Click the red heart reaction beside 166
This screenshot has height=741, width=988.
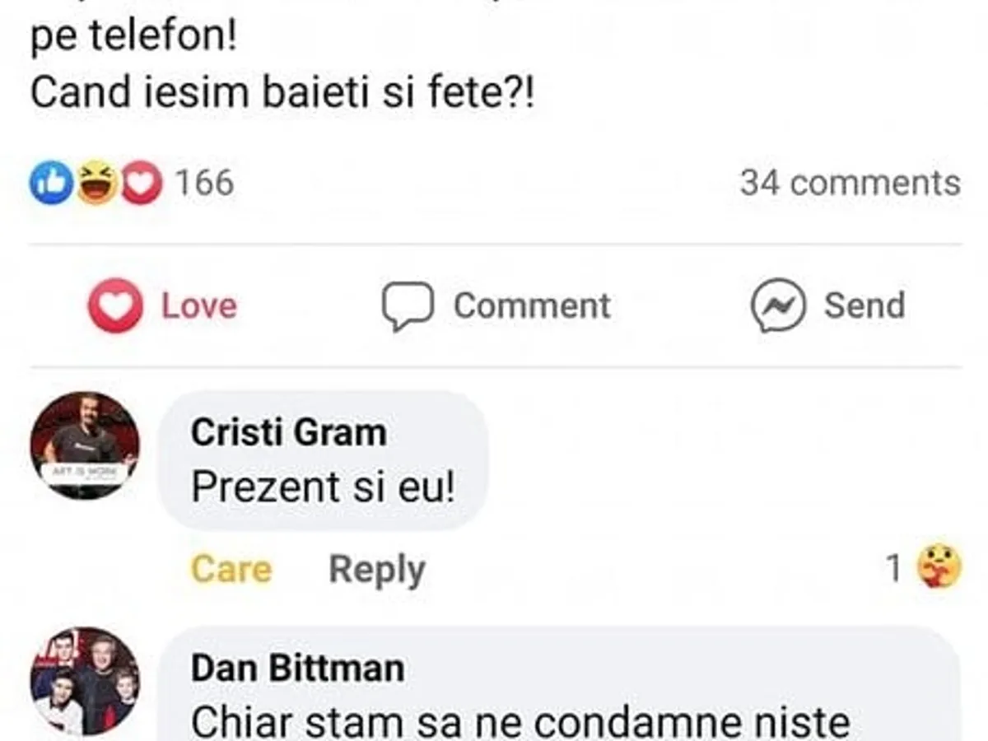(142, 182)
